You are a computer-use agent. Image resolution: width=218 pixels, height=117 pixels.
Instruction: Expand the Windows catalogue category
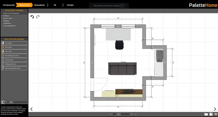point(6,16)
